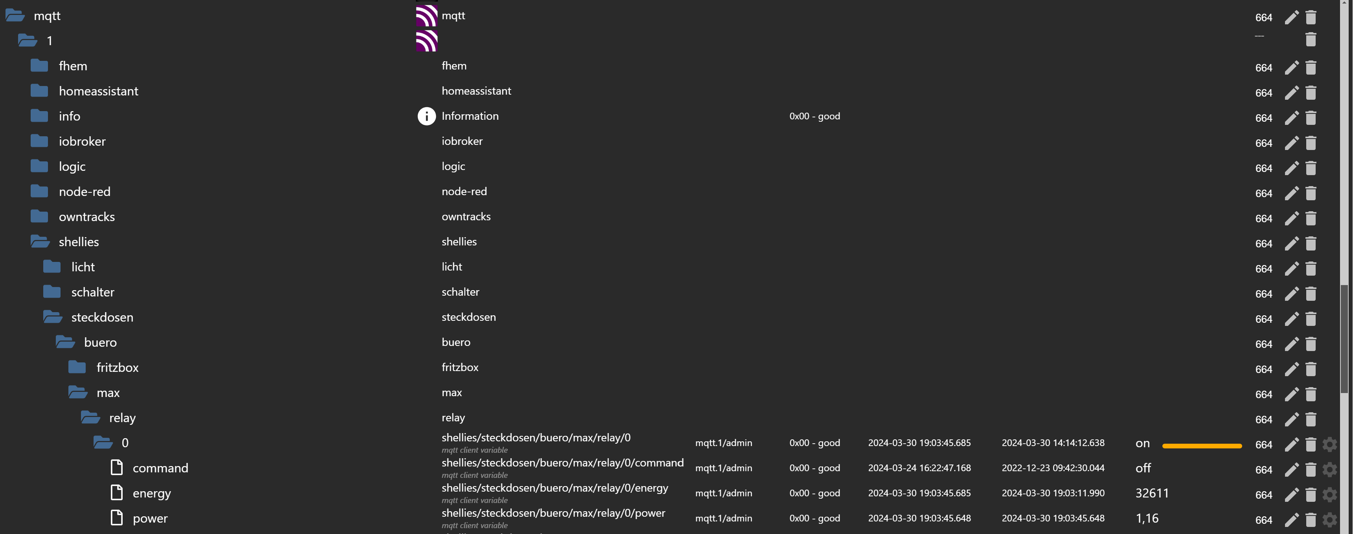Image resolution: width=1353 pixels, height=534 pixels.
Task: Click the vertical scrollbar thumb
Action: click(x=1344, y=338)
